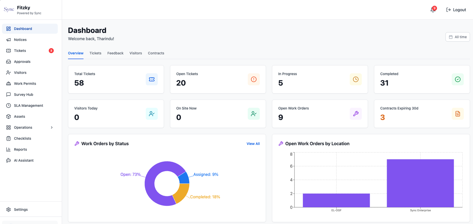The image size is (473, 224).
Task: Click the Dashboard grid icon in sidebar
Action: tap(9, 29)
